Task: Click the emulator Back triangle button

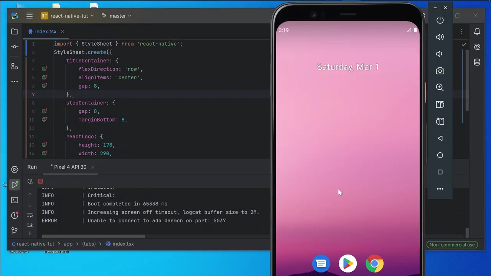Action: click(440, 138)
